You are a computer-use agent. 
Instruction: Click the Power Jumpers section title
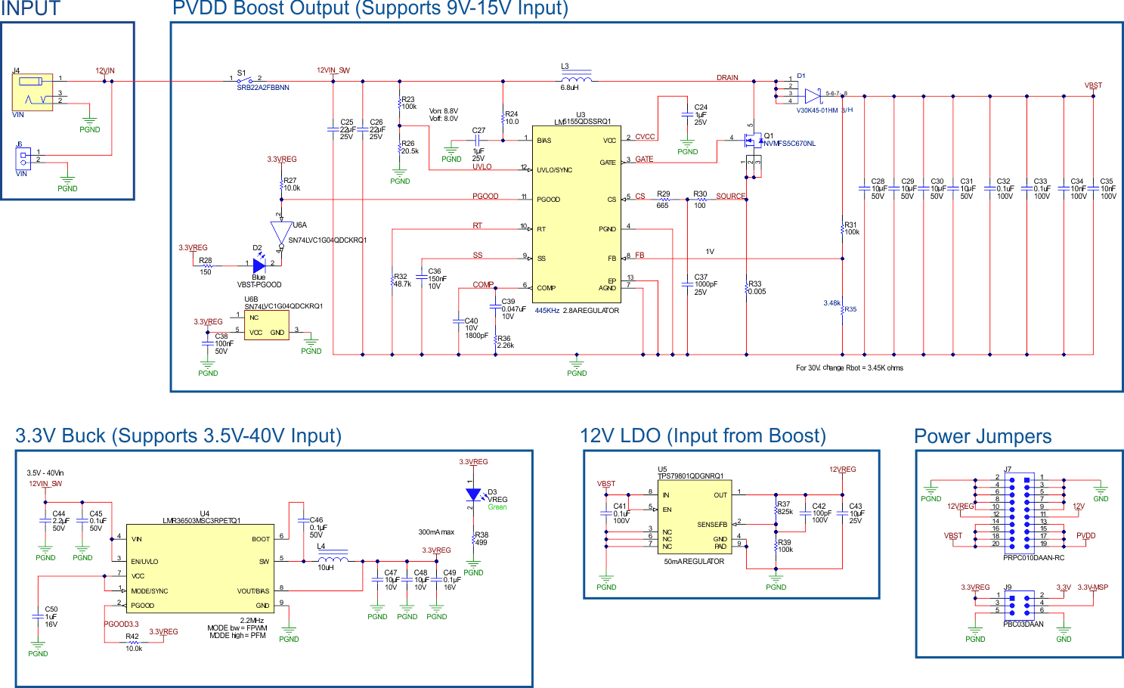pos(983,436)
